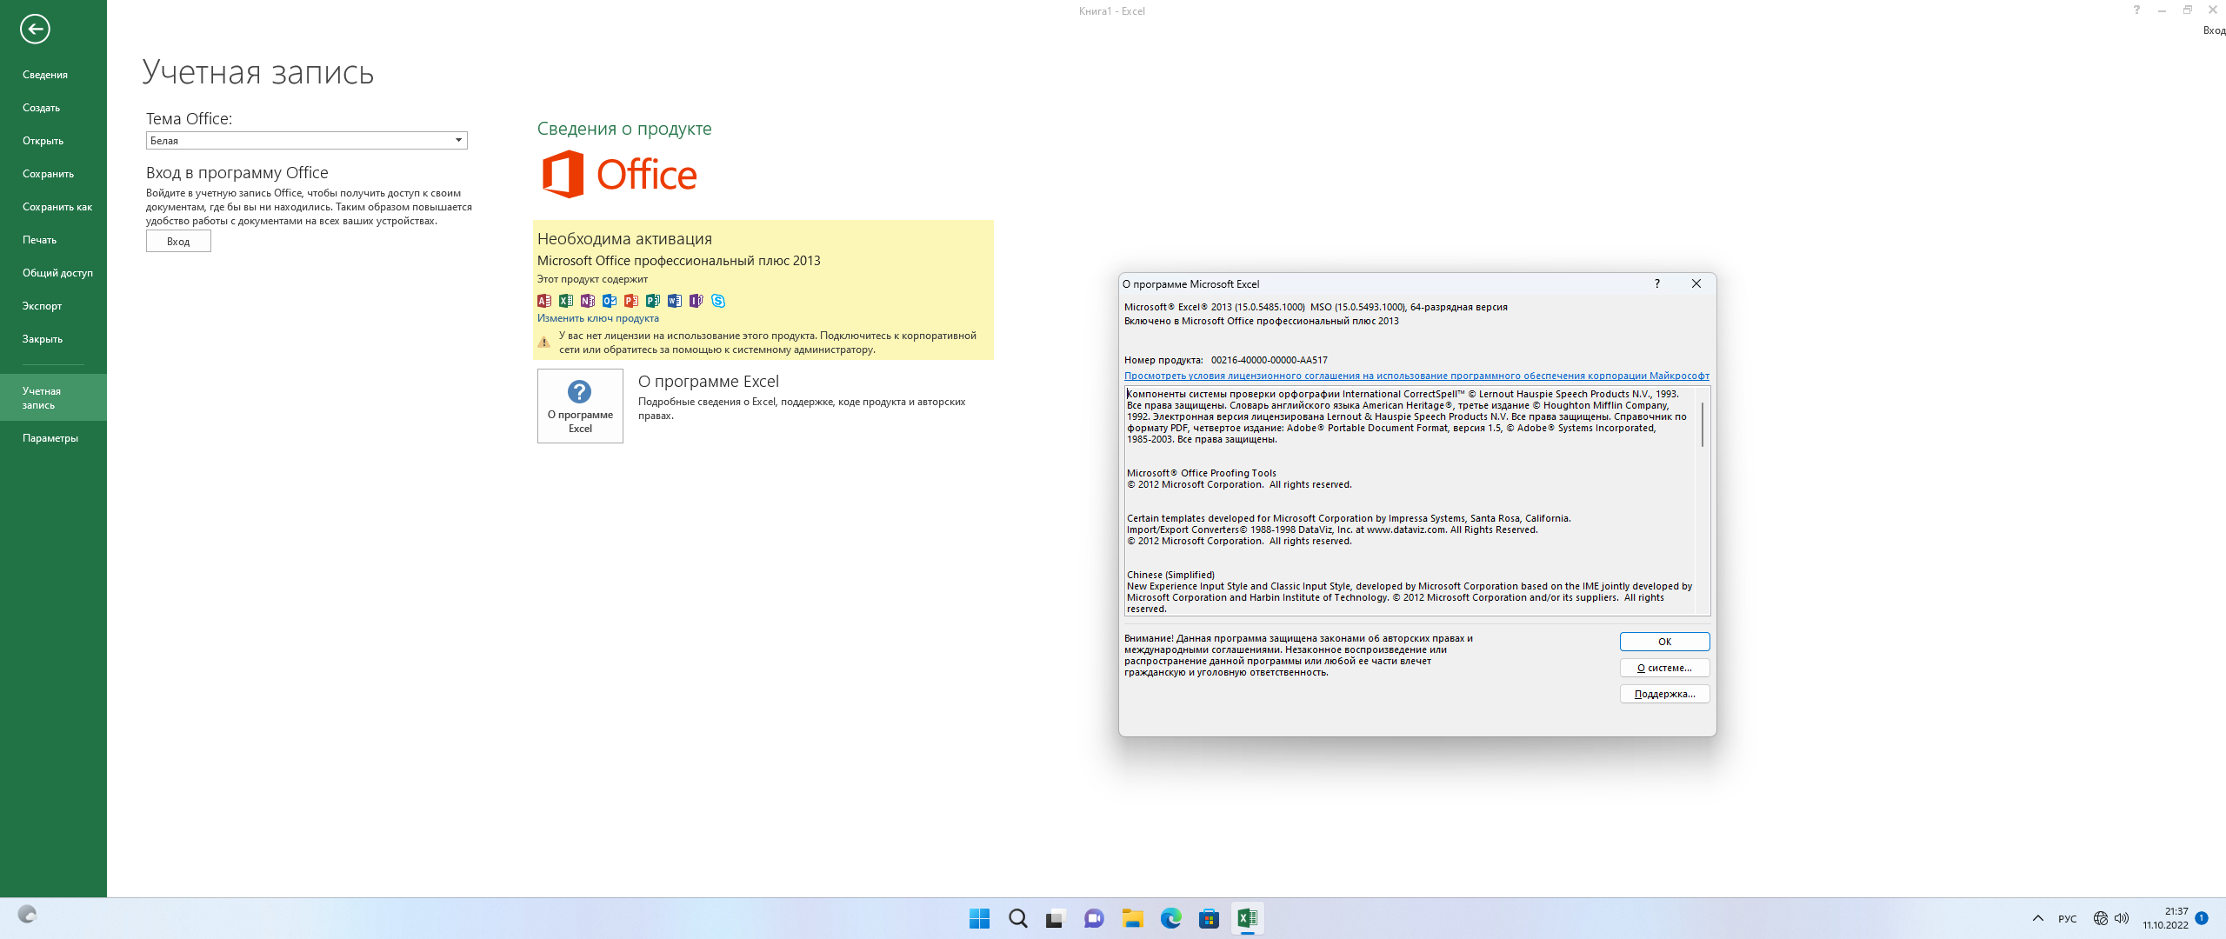This screenshot has width=2226, height=939.
Task: Open the license agreement link in the About dialog
Action: (1416, 376)
